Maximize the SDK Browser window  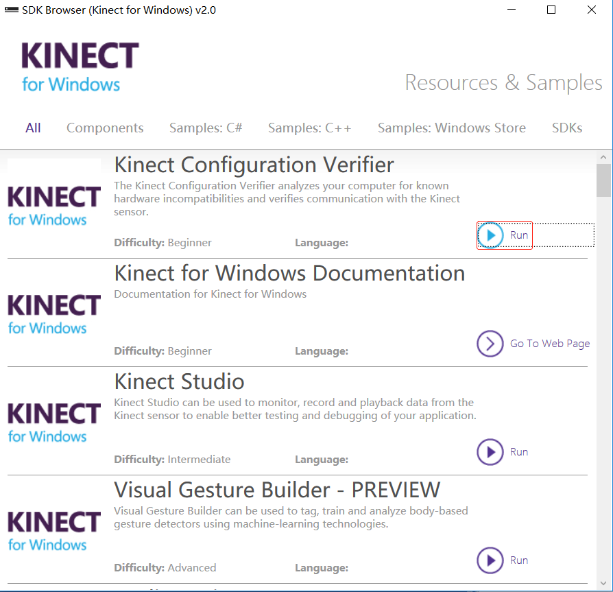coord(551,10)
